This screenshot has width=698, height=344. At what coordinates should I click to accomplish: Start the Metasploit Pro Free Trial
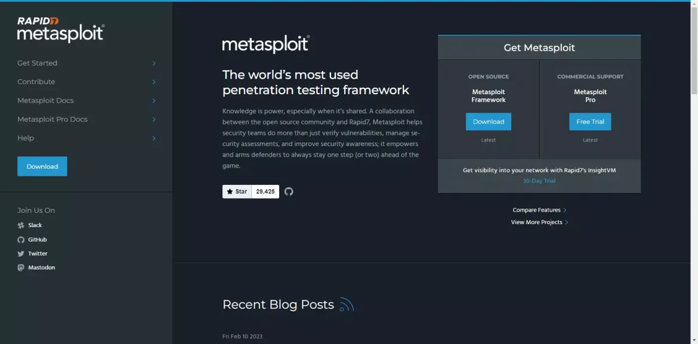click(590, 122)
